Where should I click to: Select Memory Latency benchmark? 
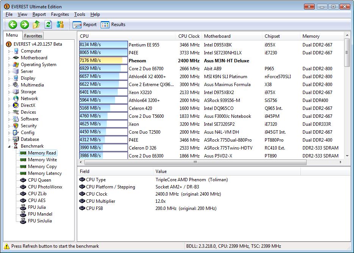coord(45,173)
